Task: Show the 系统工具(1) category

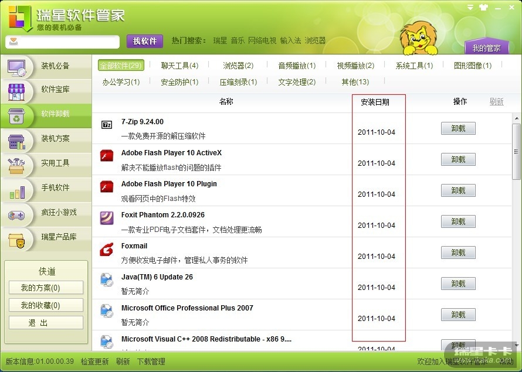Action: pos(414,66)
